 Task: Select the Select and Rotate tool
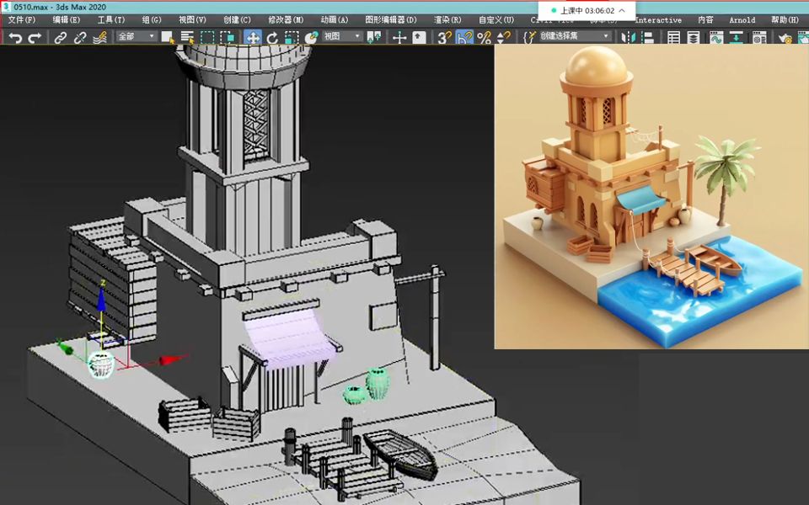[x=271, y=36]
